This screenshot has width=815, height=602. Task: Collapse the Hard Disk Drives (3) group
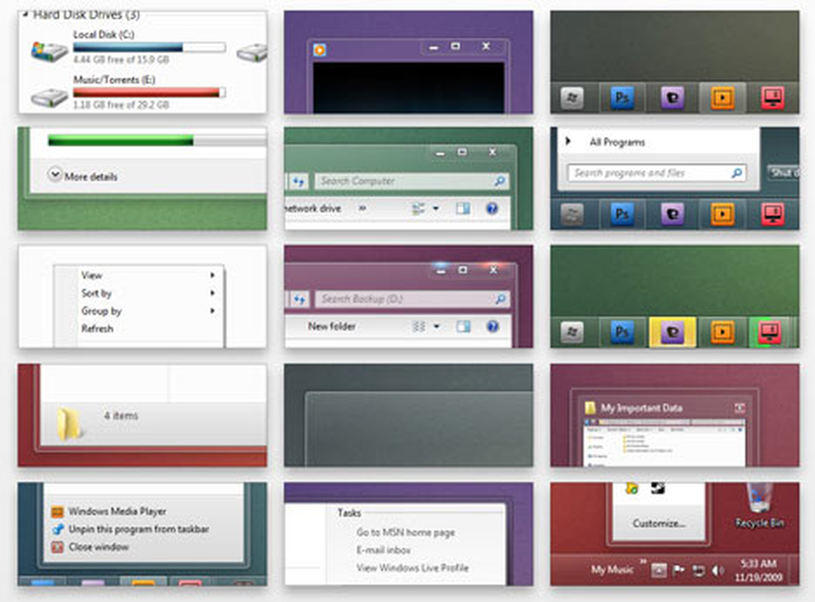click(x=24, y=15)
